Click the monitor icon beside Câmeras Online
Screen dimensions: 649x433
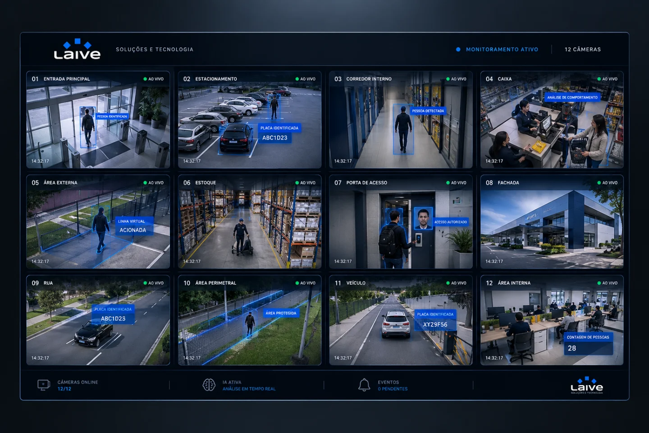point(43,385)
